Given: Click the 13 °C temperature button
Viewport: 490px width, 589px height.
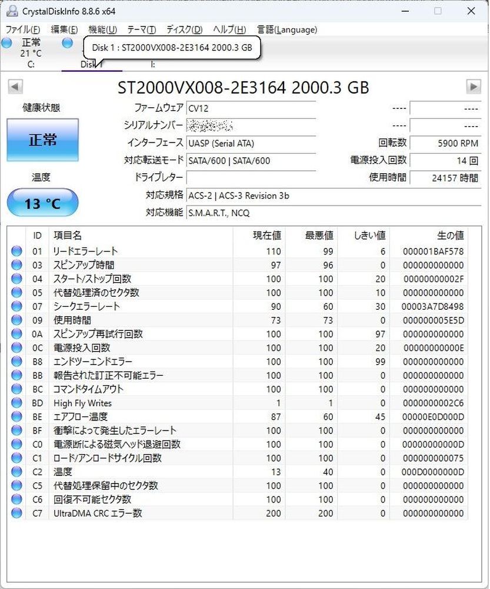Looking at the screenshot, I should click(43, 203).
